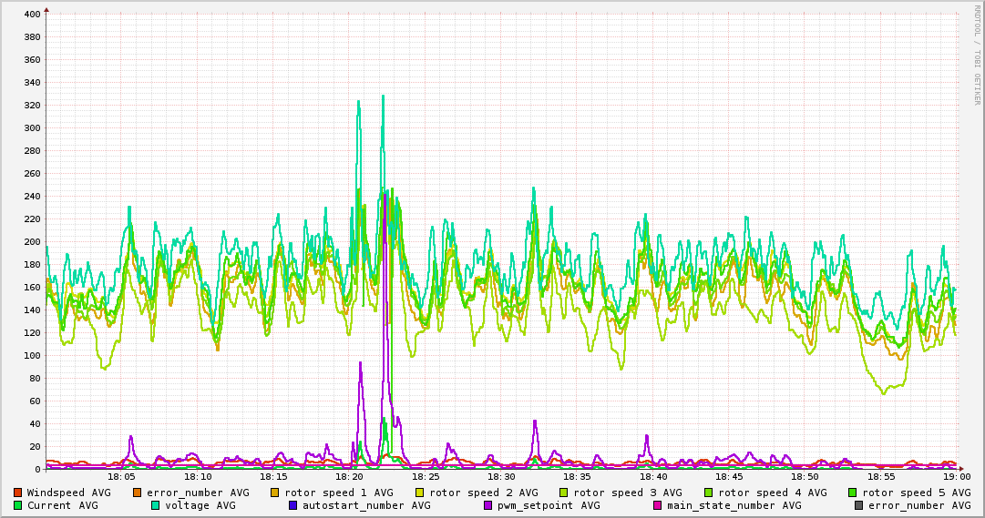Click the 18:40 time axis label
Screen dimensions: 985x518
click(x=653, y=477)
